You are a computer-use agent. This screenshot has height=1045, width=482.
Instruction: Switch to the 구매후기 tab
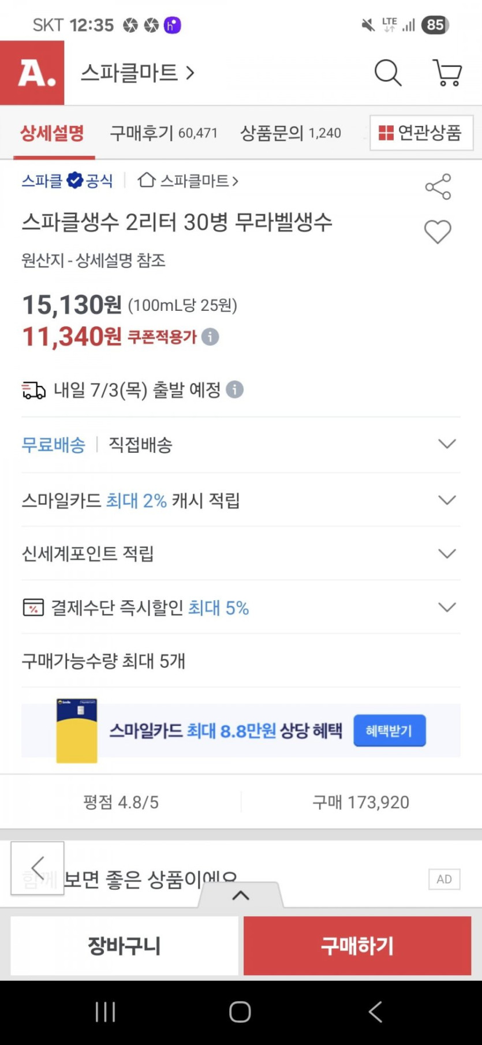point(163,133)
